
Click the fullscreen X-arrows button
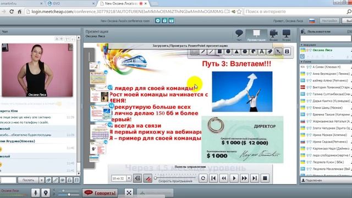pos(129,193)
